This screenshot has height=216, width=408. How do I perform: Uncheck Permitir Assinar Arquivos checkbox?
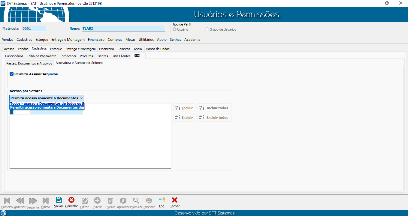[12, 74]
